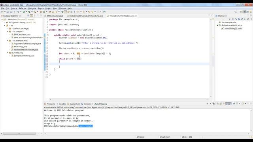Viewport: 253px width, 142px height.
Task: Toggle Scroll Lock in Console toolbar
Action: click(221, 103)
